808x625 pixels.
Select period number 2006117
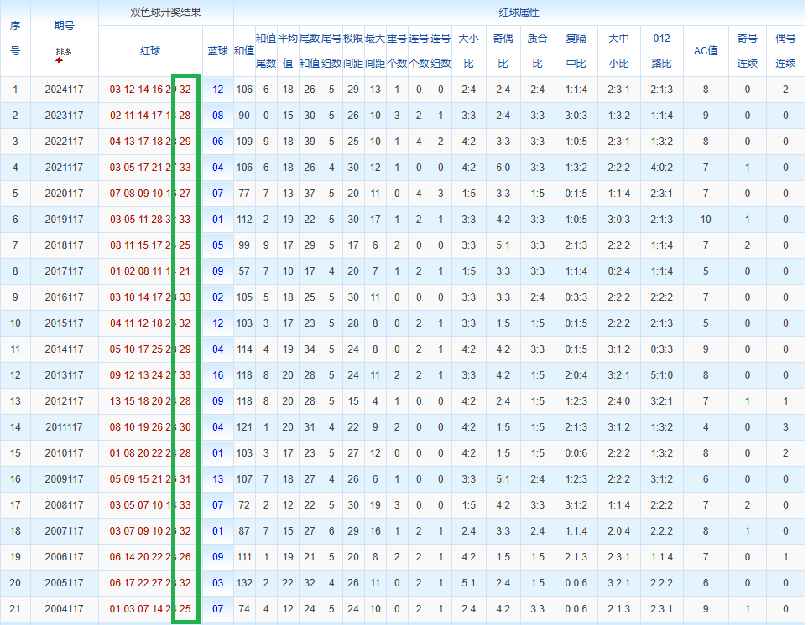(64, 557)
